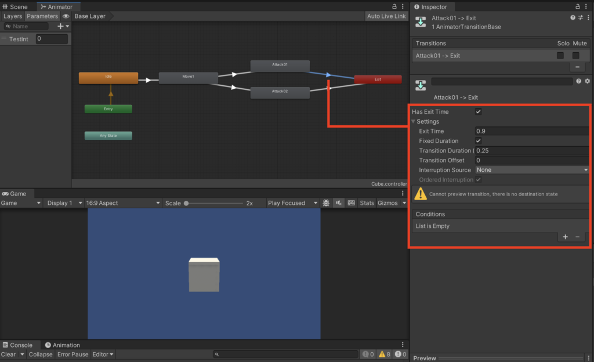Collapse the transition Settings section
Screen dimensions: 594x362
(413, 121)
